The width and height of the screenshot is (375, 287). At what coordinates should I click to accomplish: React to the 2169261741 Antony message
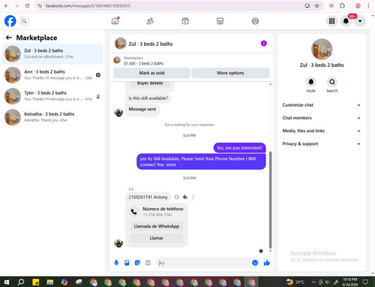(x=176, y=197)
